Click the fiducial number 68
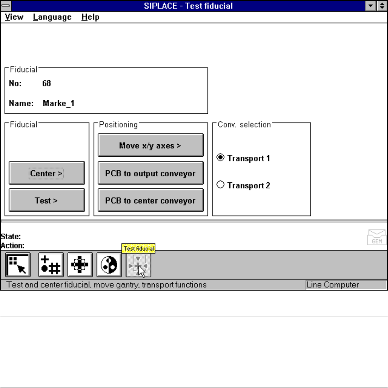Viewport: 388px width, 388px height. (47, 83)
